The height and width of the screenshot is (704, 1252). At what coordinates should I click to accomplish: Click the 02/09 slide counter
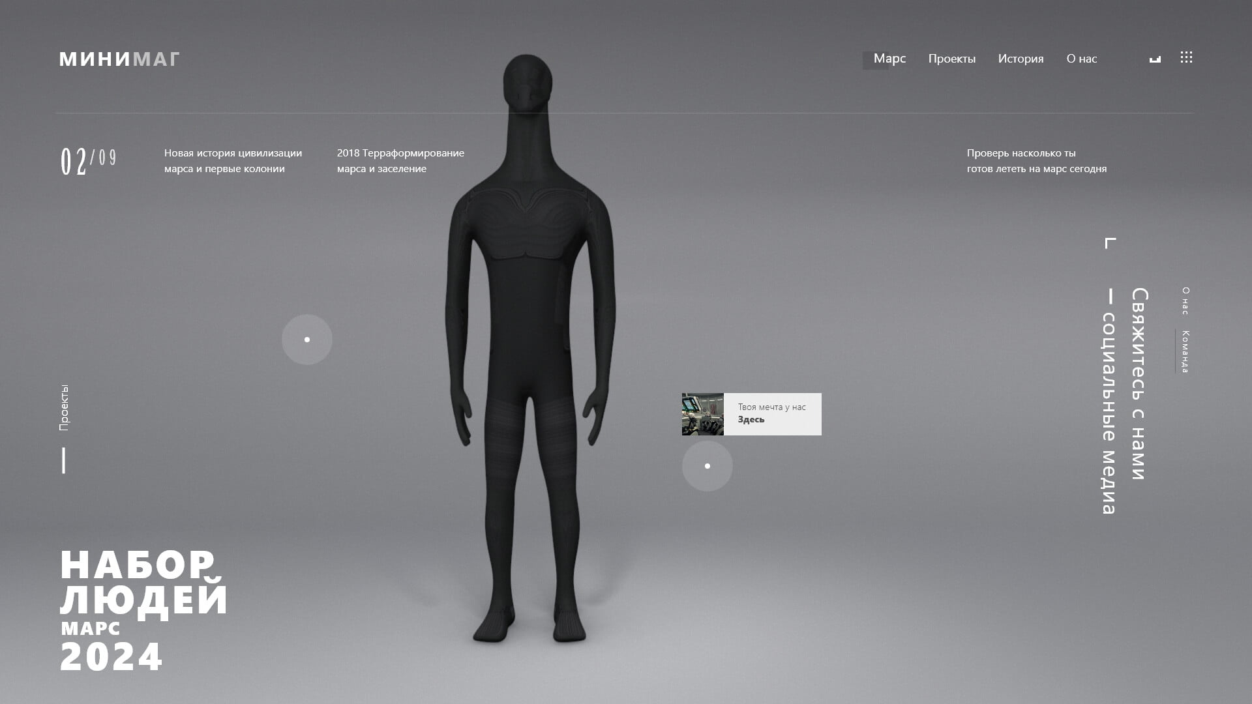click(88, 161)
